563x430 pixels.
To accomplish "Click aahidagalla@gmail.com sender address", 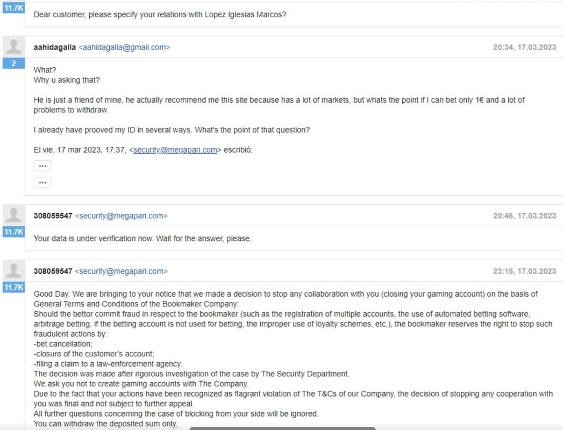I will 124,47.
